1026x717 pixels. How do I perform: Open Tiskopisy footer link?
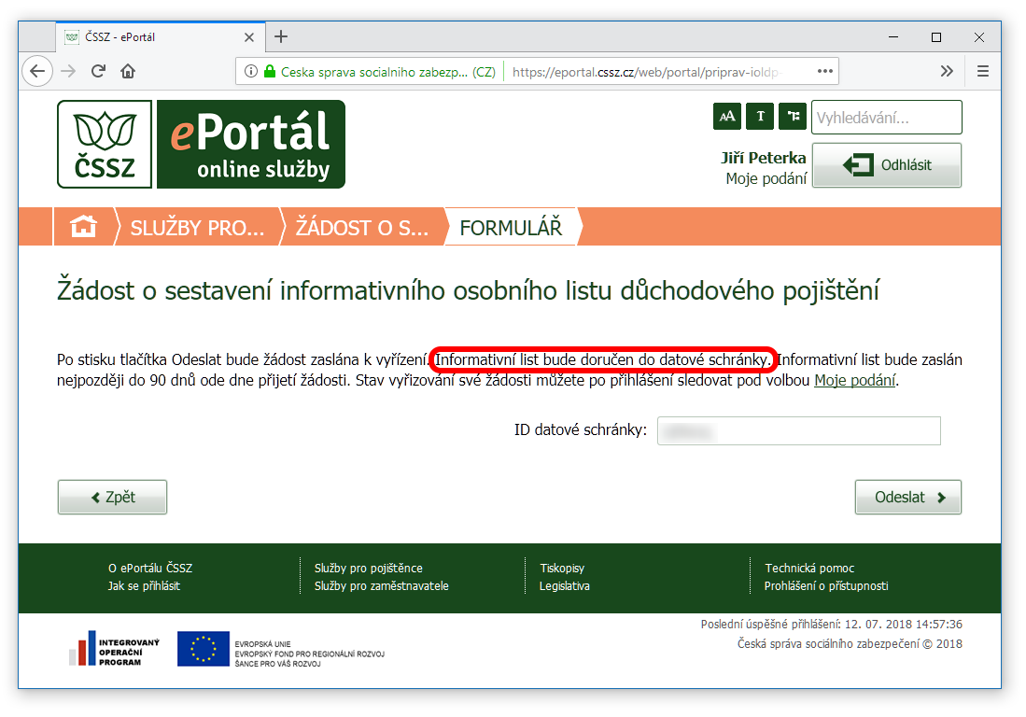coord(562,568)
